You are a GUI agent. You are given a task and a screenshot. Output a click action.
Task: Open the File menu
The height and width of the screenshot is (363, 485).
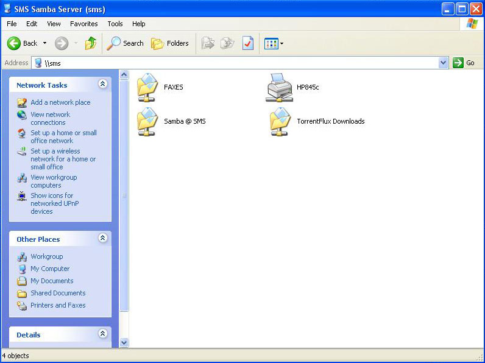(12, 24)
